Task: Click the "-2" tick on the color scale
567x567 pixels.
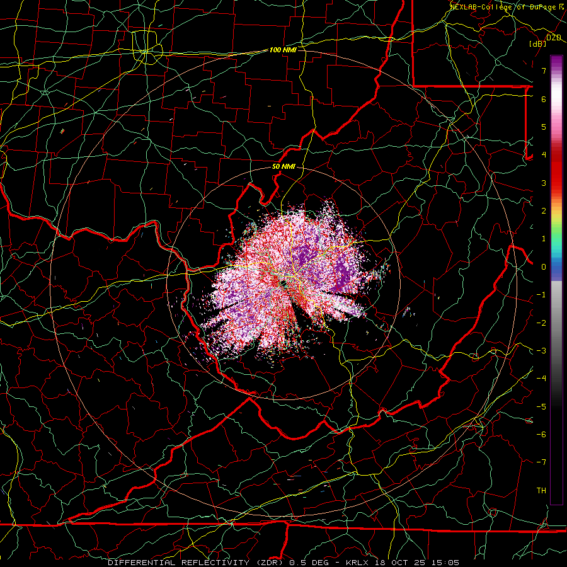Action: click(541, 323)
